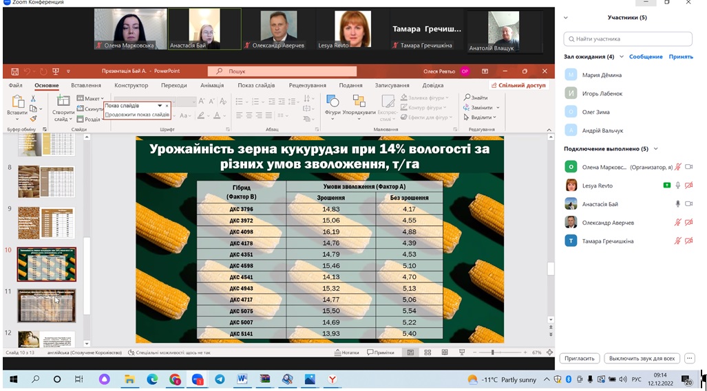Toggle Олена Марковська muted microphone icon

point(677,167)
